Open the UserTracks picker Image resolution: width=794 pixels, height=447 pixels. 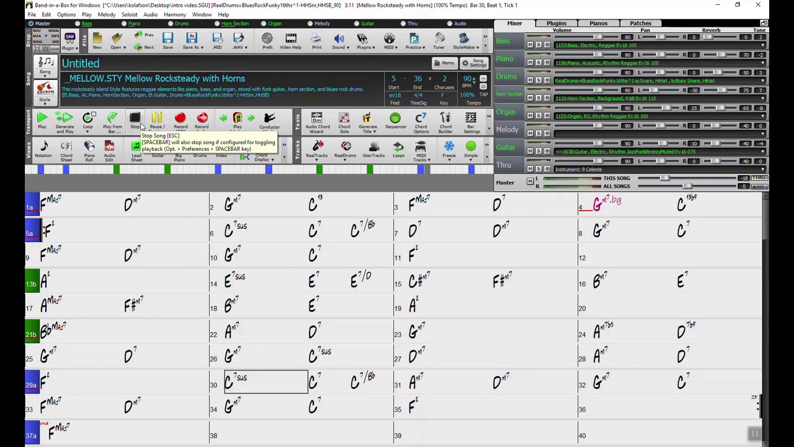click(373, 149)
